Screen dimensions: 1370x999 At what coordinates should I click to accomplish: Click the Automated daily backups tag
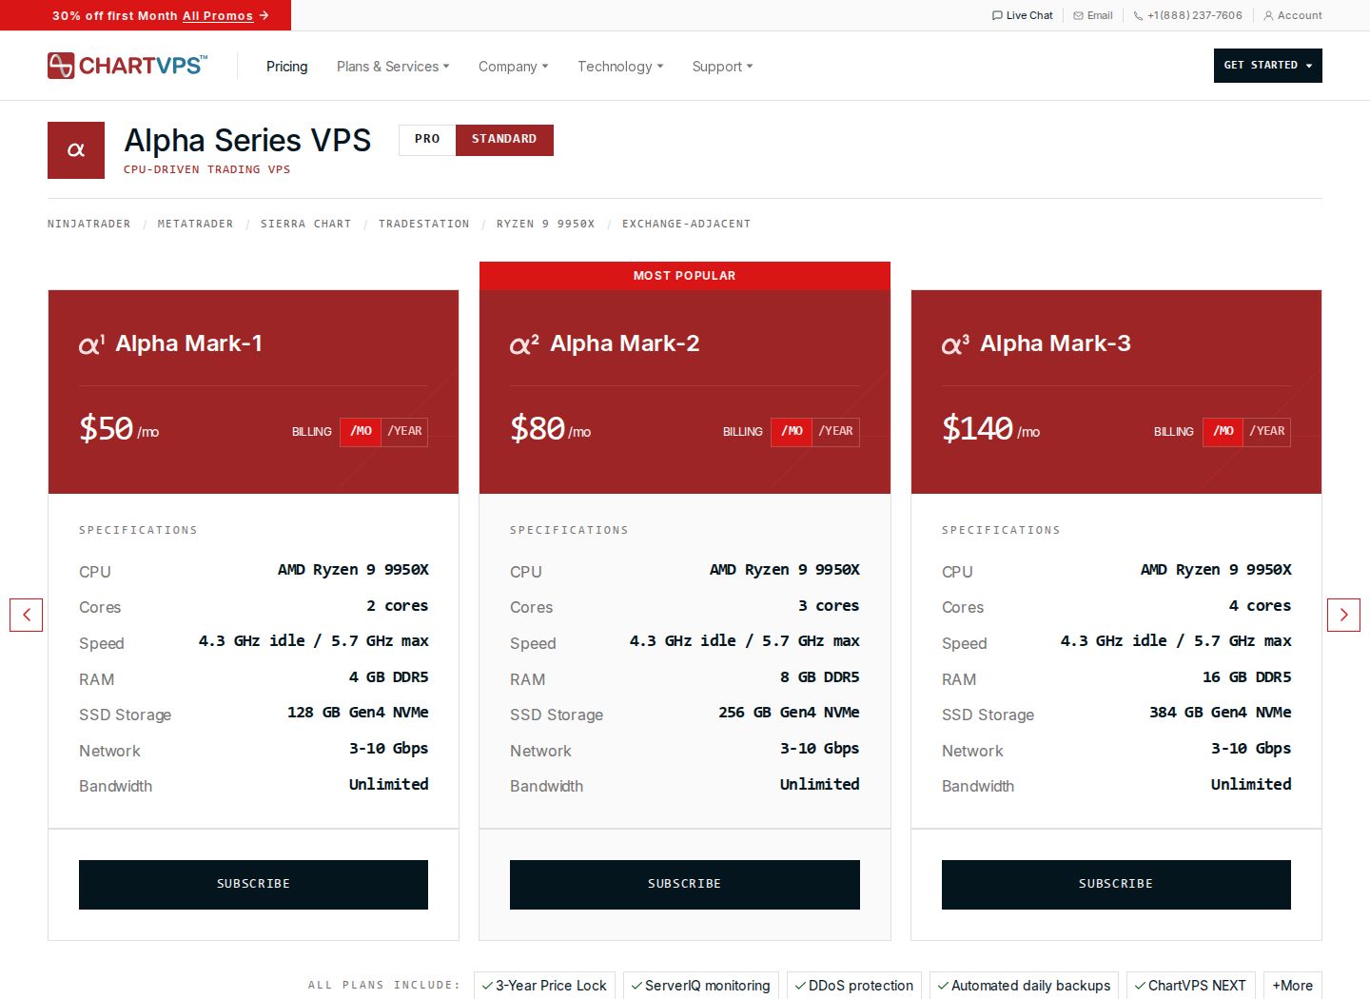tap(1025, 986)
